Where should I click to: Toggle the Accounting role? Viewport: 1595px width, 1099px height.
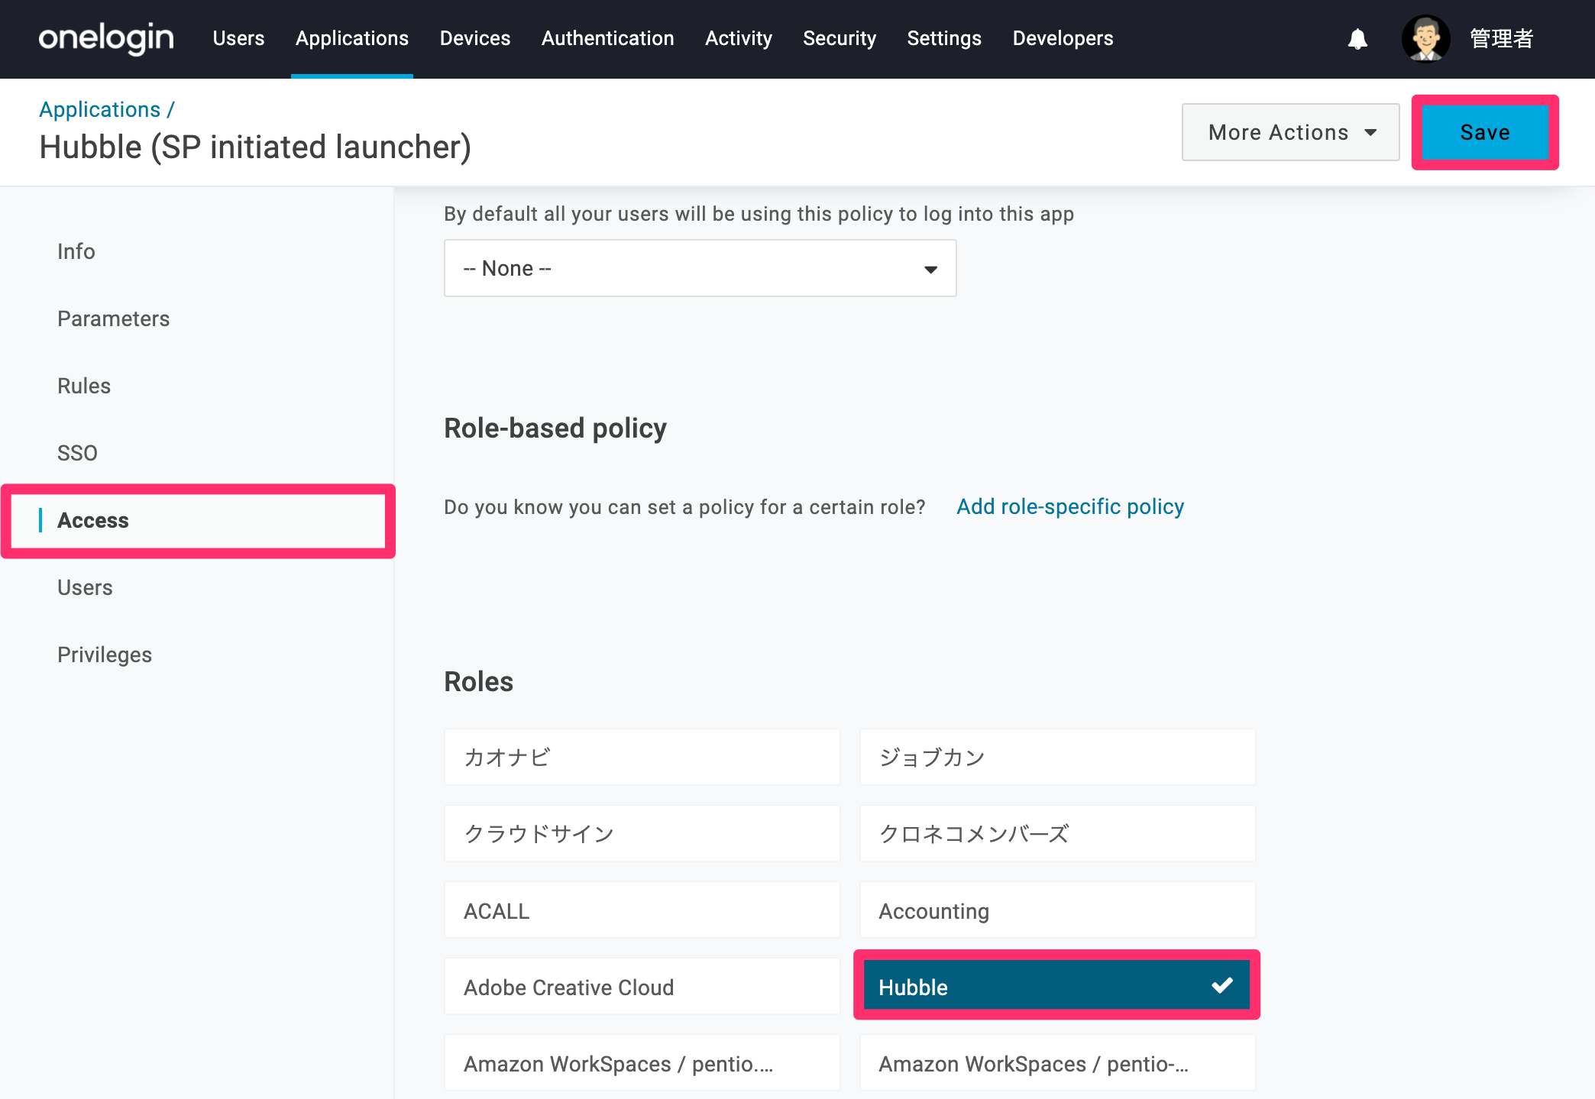pyautogui.click(x=1058, y=910)
